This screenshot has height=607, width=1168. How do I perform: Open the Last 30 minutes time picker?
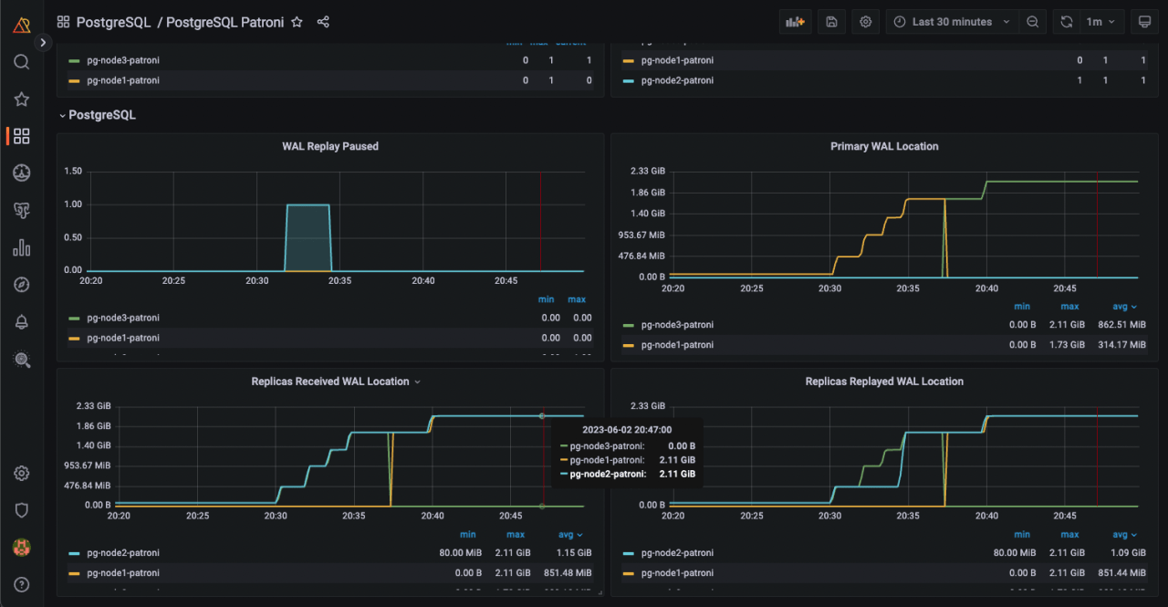[951, 21]
